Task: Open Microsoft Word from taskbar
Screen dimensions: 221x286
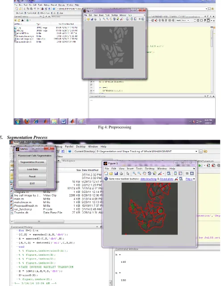Action: click(x=63, y=121)
